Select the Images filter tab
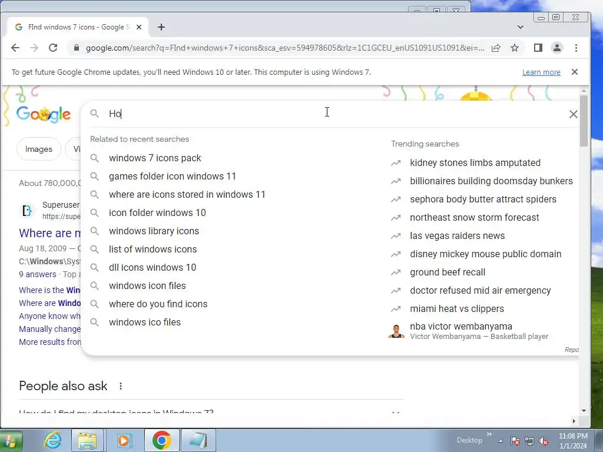Screen dimensions: 603x452 click(x=38, y=149)
